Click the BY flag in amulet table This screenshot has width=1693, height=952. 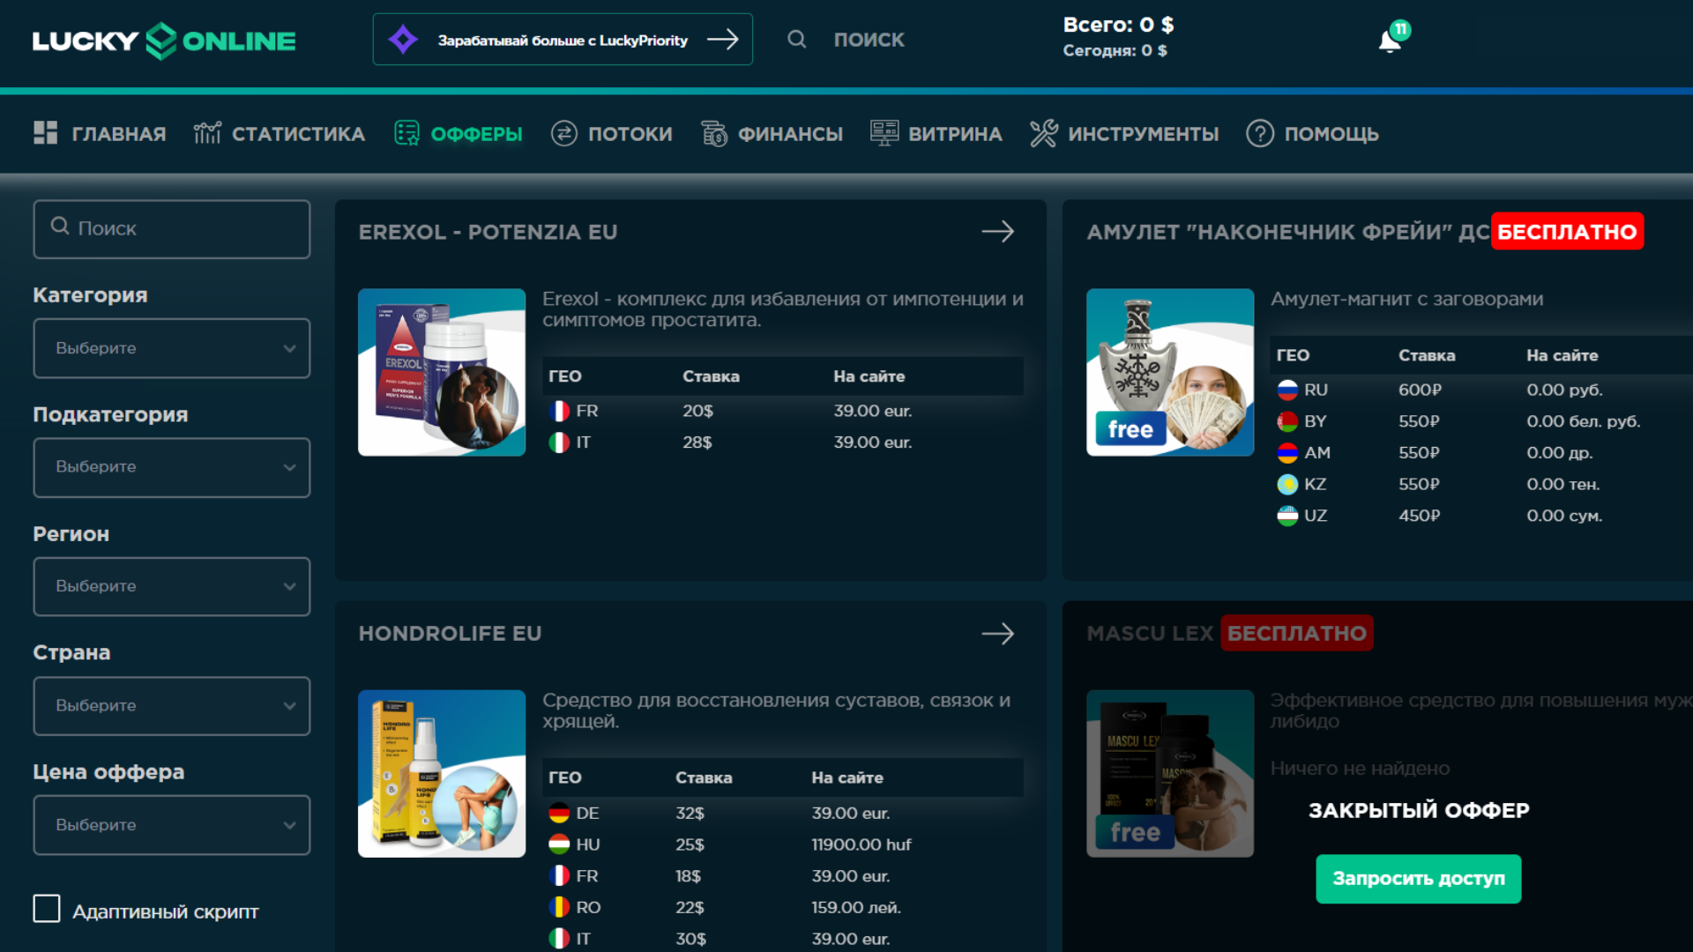coord(1287,421)
